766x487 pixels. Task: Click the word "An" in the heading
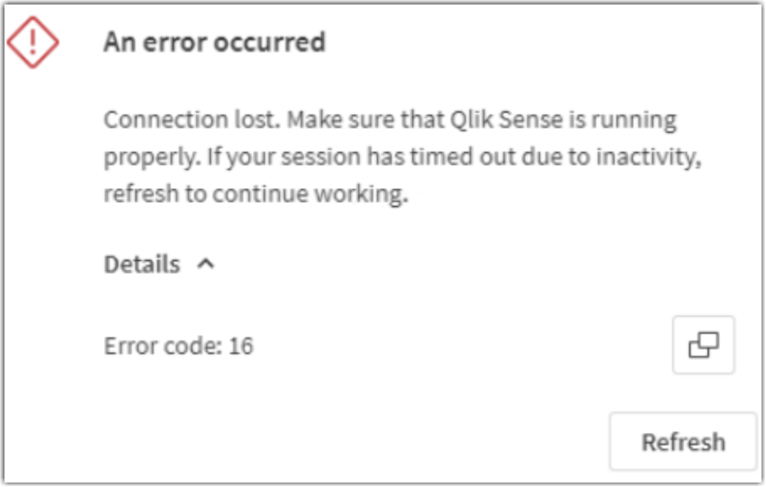[x=117, y=41]
